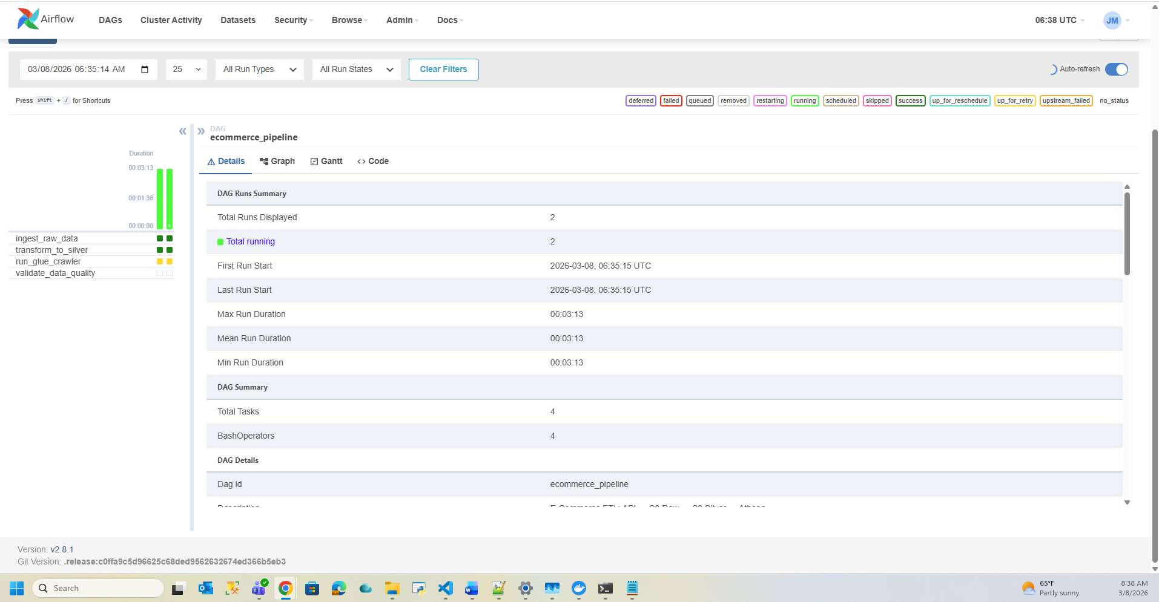Toggle the success state filter badge
The width and height of the screenshot is (1159, 602).
click(911, 100)
